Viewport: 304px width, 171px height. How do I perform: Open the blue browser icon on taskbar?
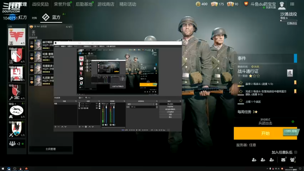click(x=9, y=169)
